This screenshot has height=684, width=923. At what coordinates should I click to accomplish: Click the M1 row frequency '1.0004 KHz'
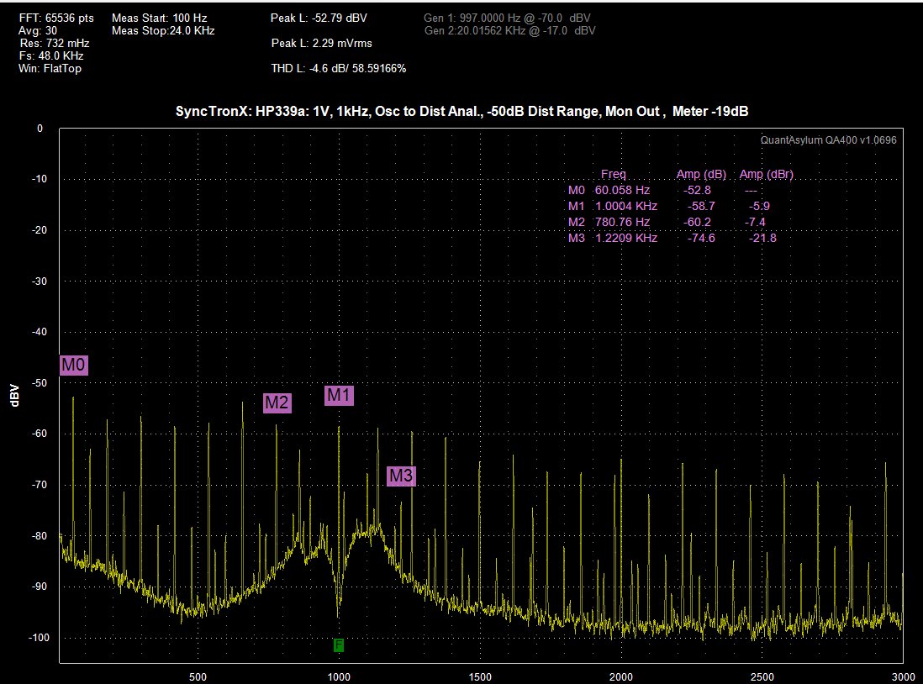pyautogui.click(x=625, y=206)
